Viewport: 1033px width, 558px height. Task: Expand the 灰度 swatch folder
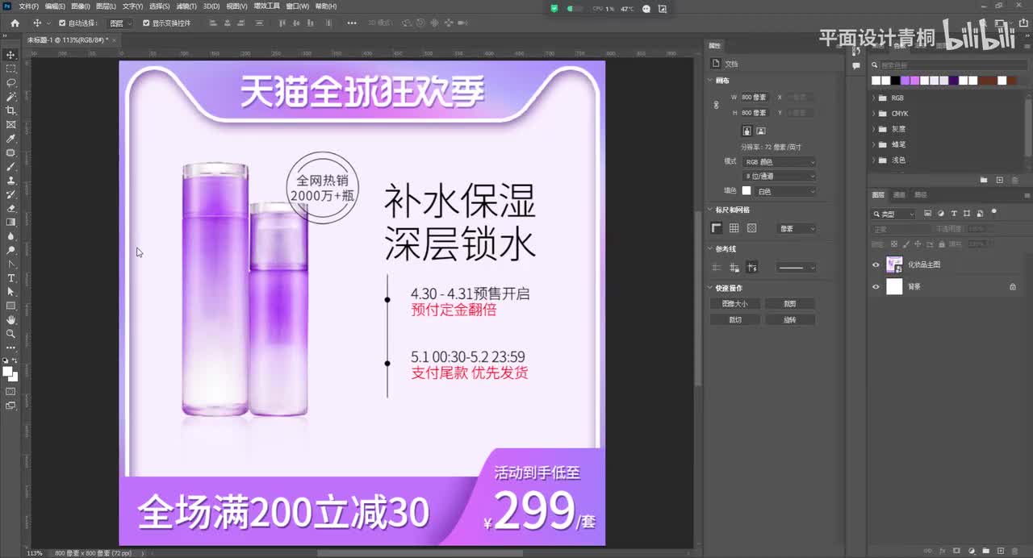873,129
